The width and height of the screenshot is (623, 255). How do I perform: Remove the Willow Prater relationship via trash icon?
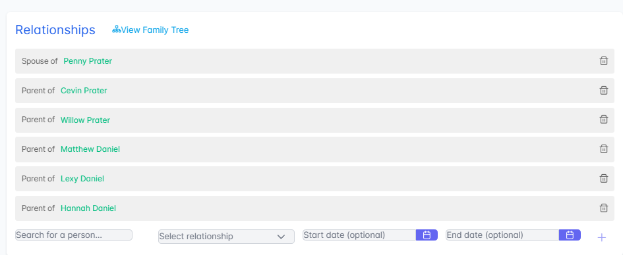(603, 119)
